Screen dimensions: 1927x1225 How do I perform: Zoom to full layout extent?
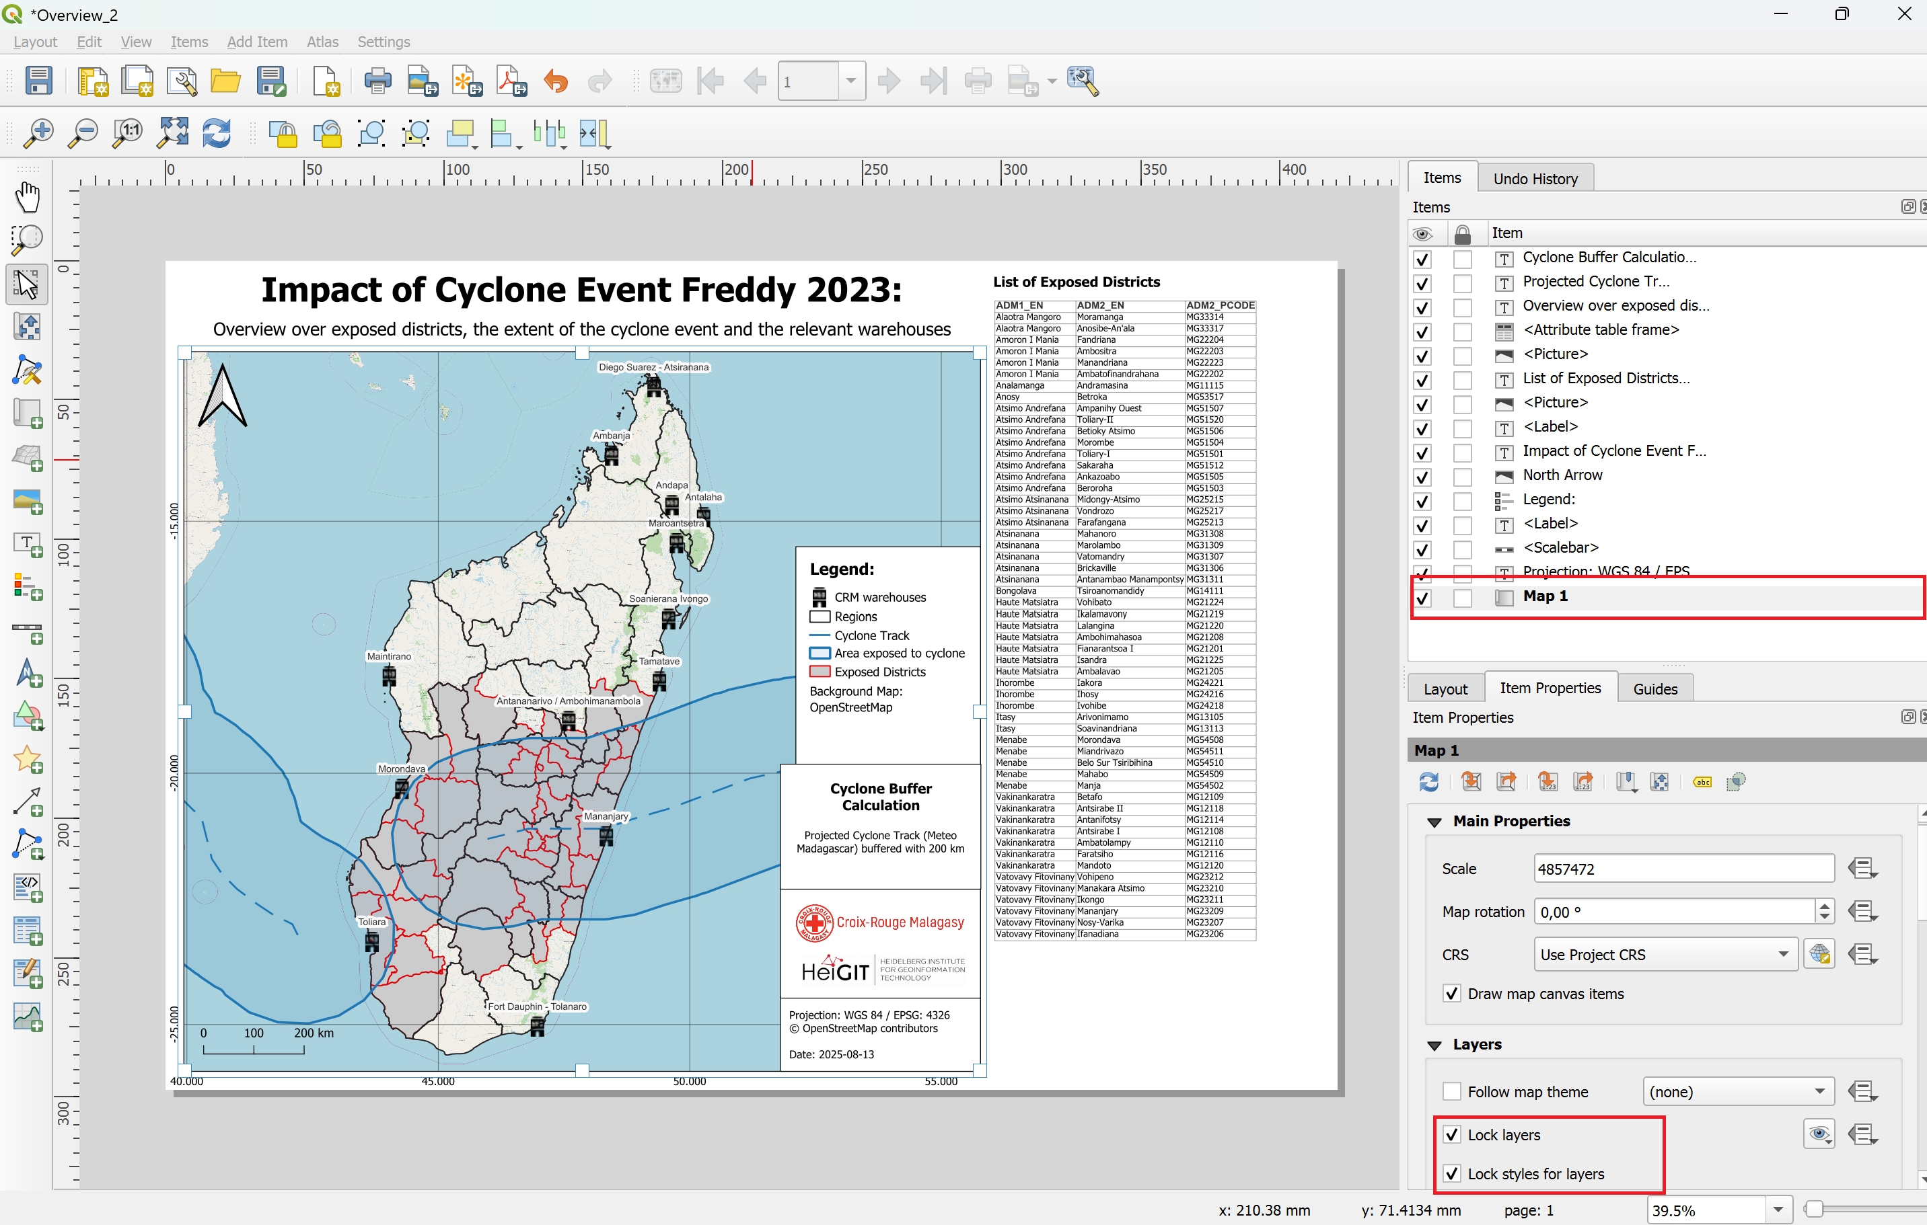coord(172,134)
